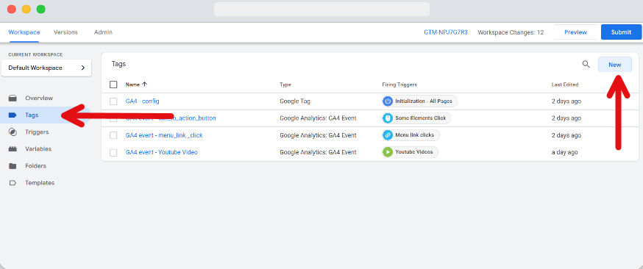Click the search magnifier in Tags panel
Viewport: 643px width, 269px height.
586,64
